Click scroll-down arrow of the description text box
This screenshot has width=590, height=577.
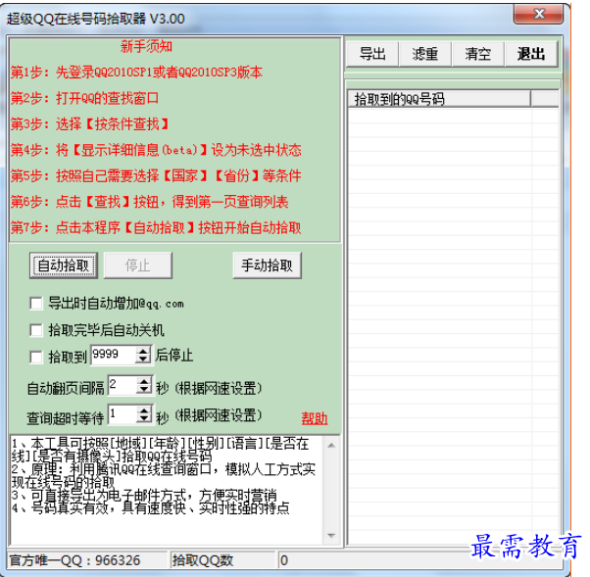[x=331, y=535]
